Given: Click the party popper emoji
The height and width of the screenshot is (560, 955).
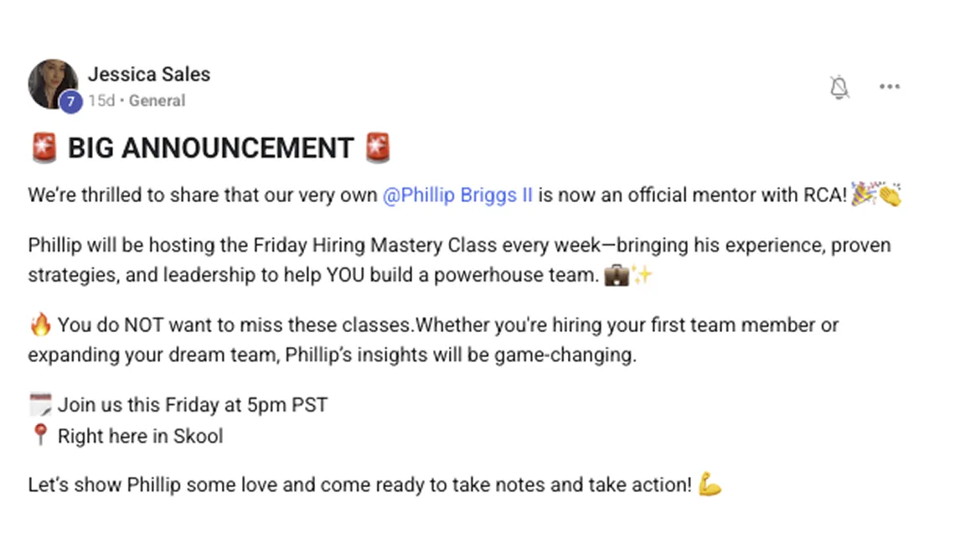Looking at the screenshot, I should point(864,195).
